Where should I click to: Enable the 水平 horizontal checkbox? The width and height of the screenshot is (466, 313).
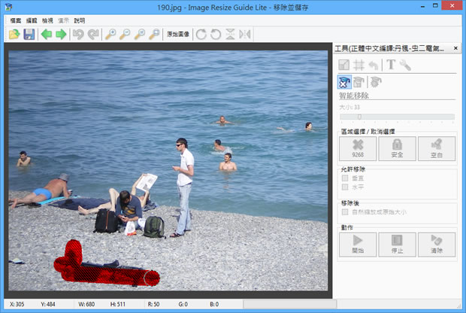[x=345, y=187]
